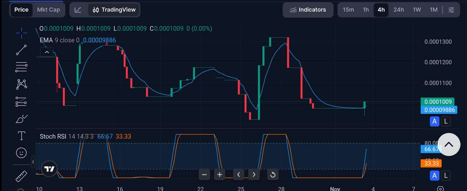This screenshot has width=467, height=191.
Task: Select the Text annotation tool
Action: coord(21,136)
